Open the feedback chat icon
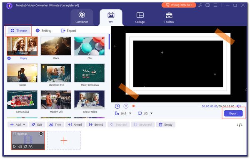The image size is (250, 159). tap(207, 5)
